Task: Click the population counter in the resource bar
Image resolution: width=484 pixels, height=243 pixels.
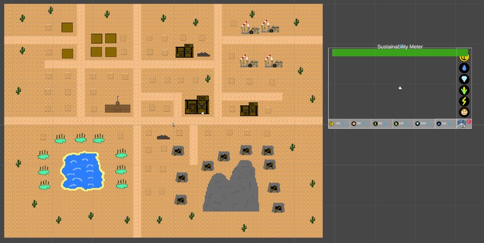Action: pyautogui.click(x=360, y=124)
